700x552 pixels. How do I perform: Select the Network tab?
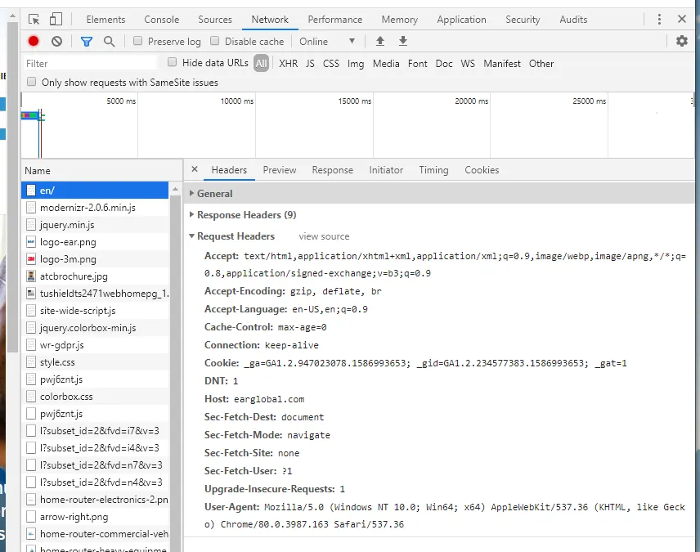tap(270, 20)
